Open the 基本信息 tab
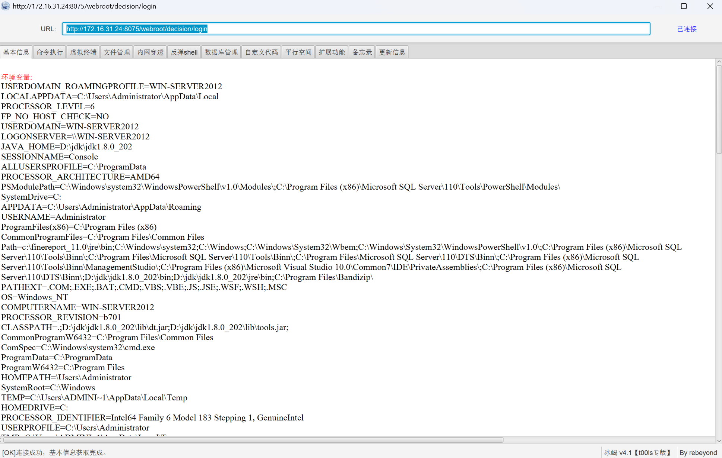Viewport: 722px width, 458px height. point(16,52)
